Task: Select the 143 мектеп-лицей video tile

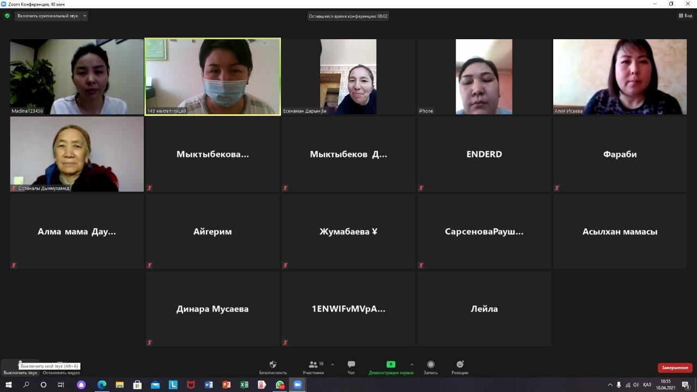Action: click(212, 77)
